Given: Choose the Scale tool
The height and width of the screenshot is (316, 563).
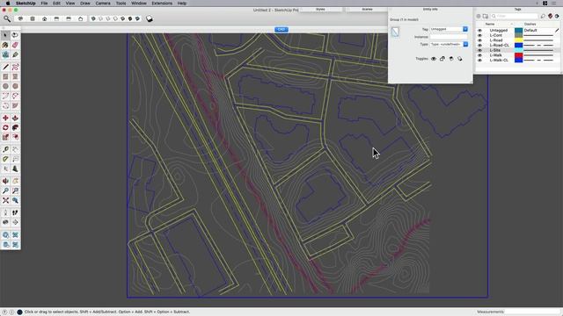Looking at the screenshot, I should pyautogui.click(x=5, y=137).
